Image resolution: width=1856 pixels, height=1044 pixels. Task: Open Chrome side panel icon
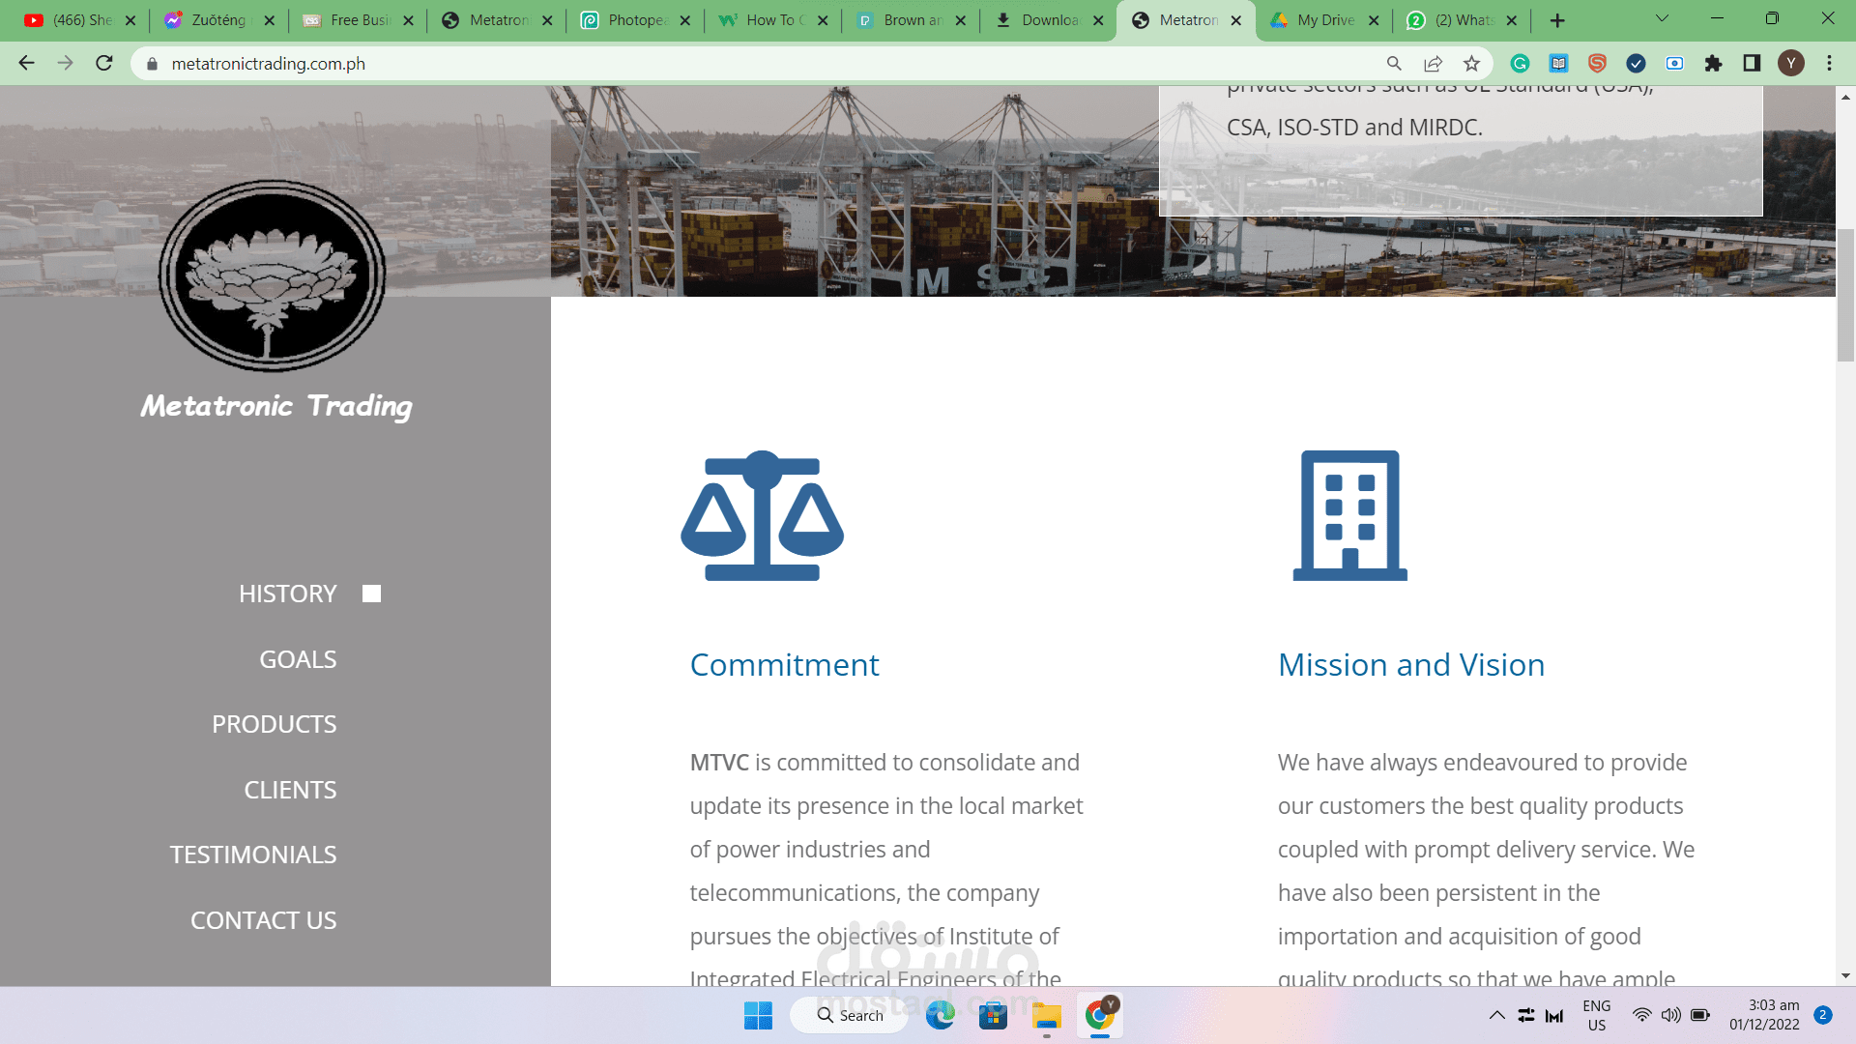(1752, 64)
